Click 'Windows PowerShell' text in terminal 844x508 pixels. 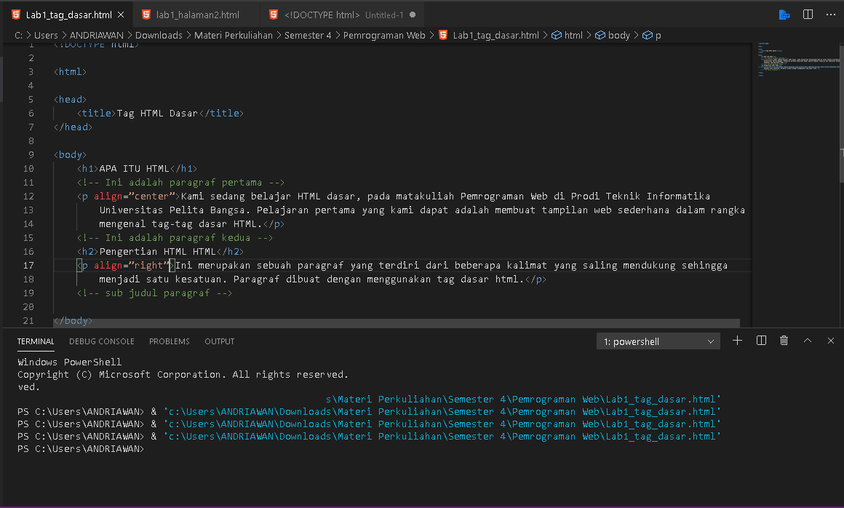69,362
